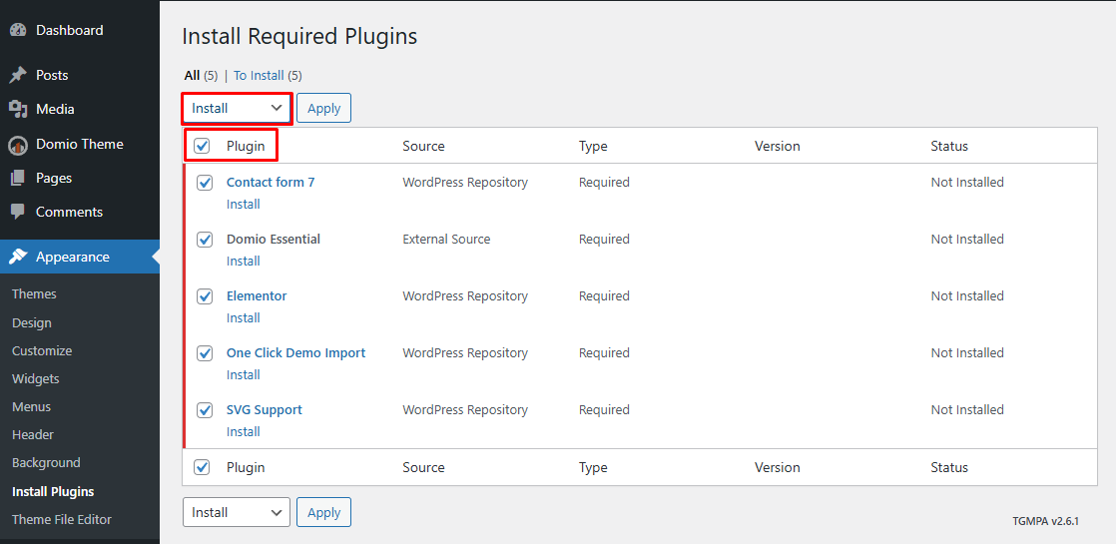1116x544 pixels.
Task: Click the Source column header at top
Action: click(423, 147)
